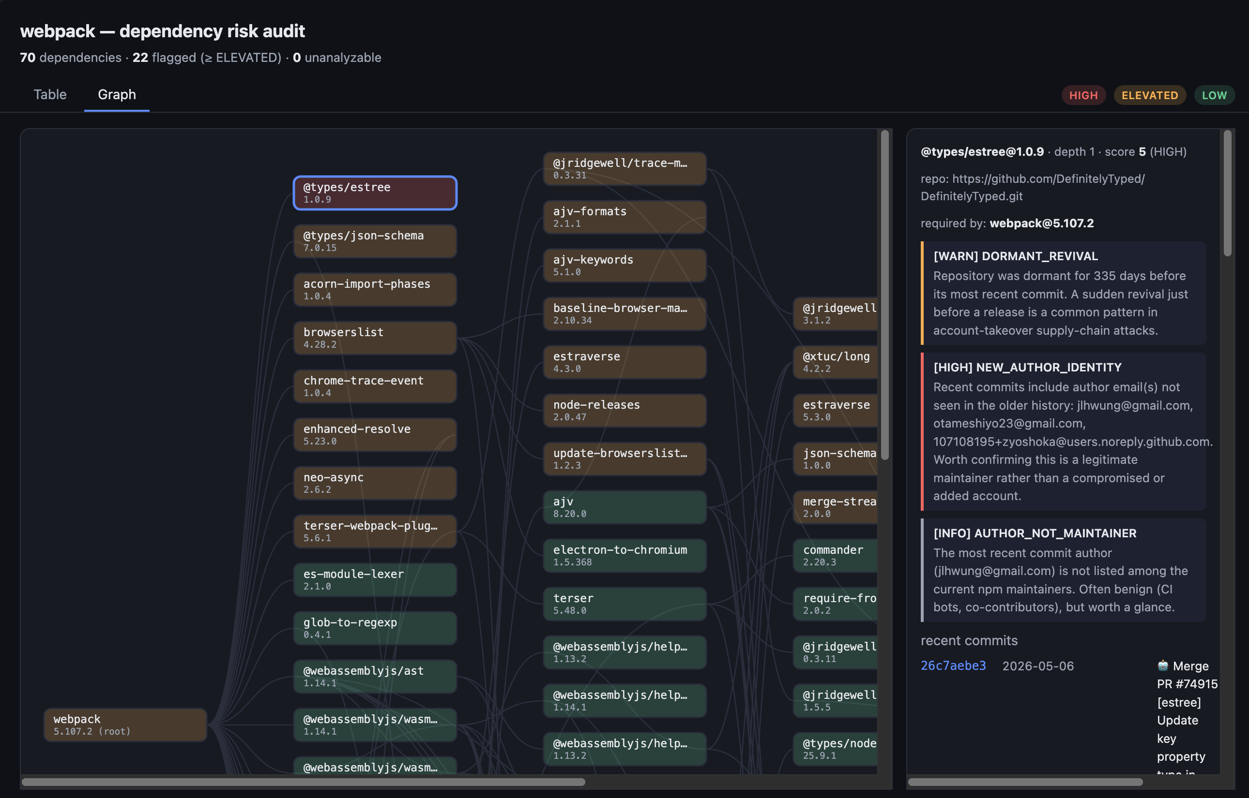Select the json-schema 1.0.0 node

tap(835, 458)
